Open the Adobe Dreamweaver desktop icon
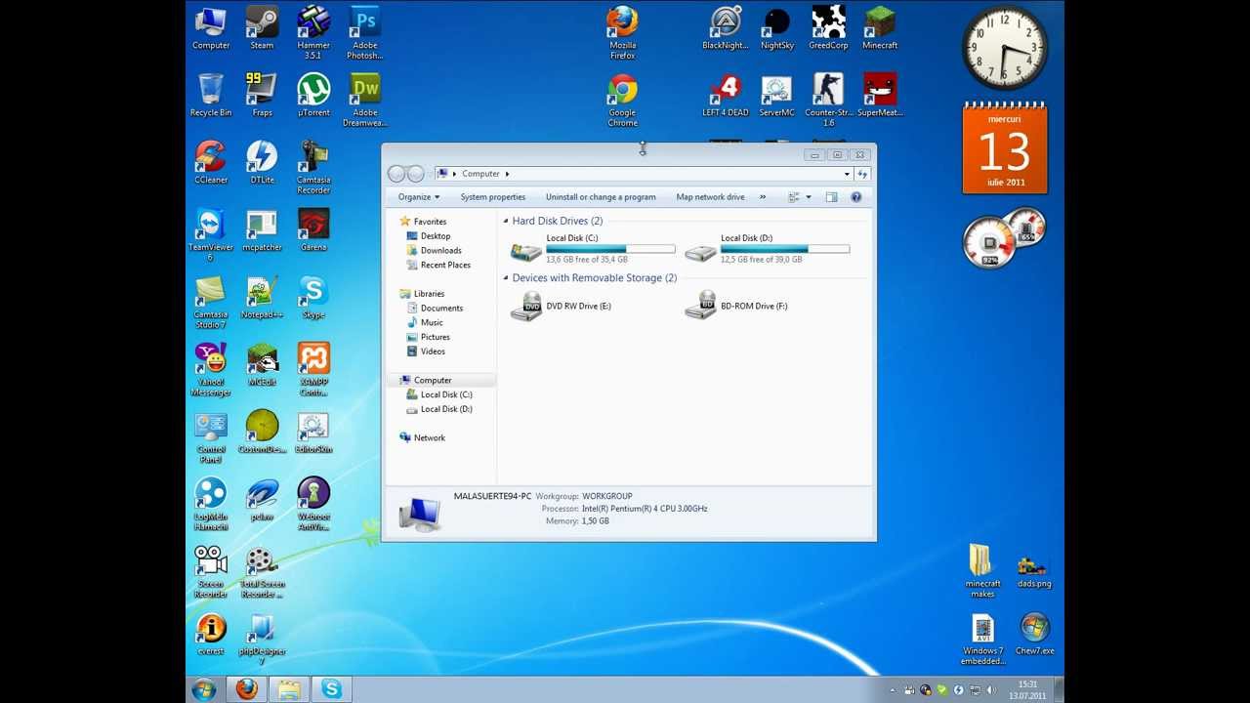 (x=365, y=100)
